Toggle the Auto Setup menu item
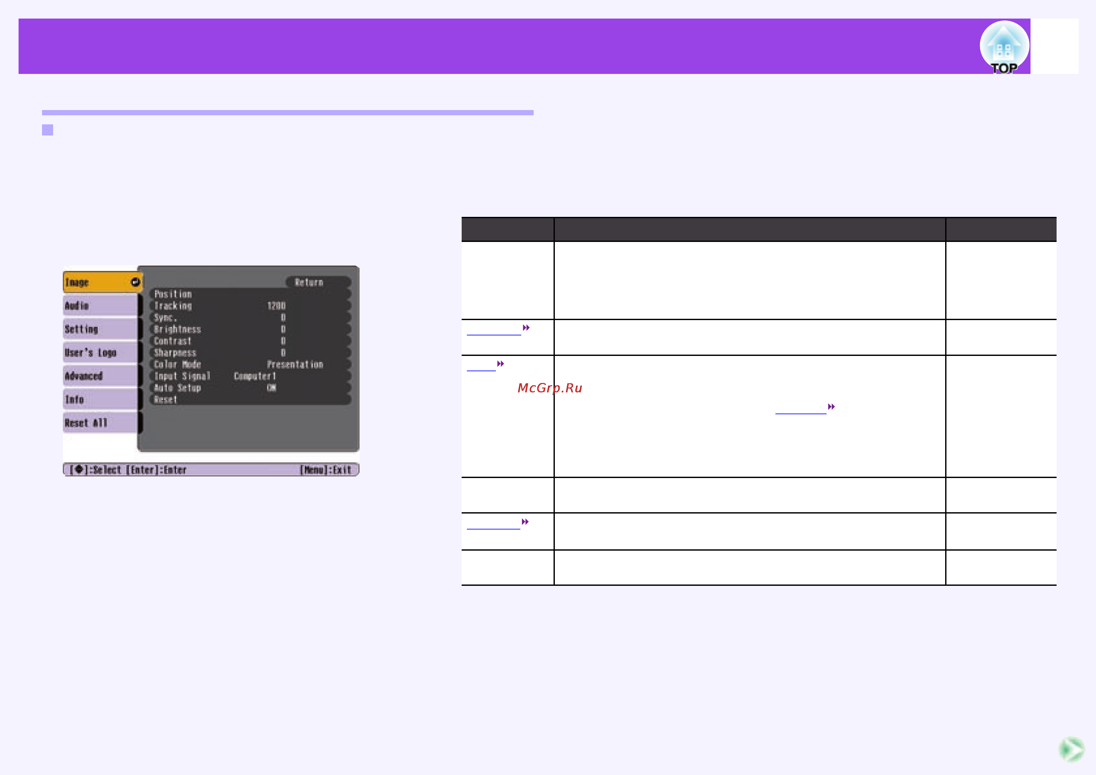 pos(251,387)
